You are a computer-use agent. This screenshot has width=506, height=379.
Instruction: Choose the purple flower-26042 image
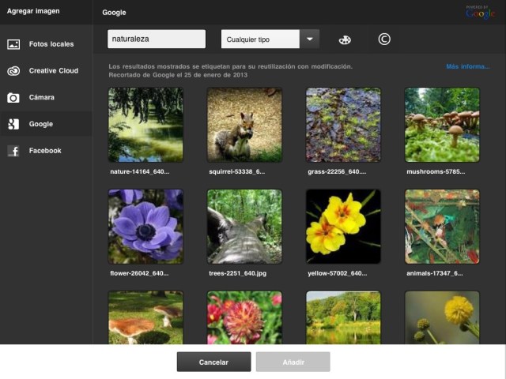tap(145, 227)
